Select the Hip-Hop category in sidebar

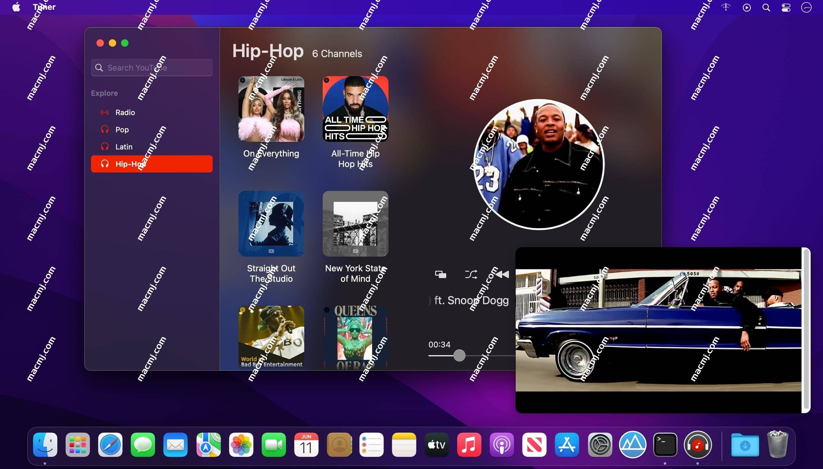(152, 164)
